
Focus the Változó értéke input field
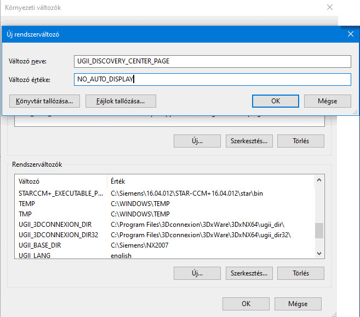click(x=212, y=80)
